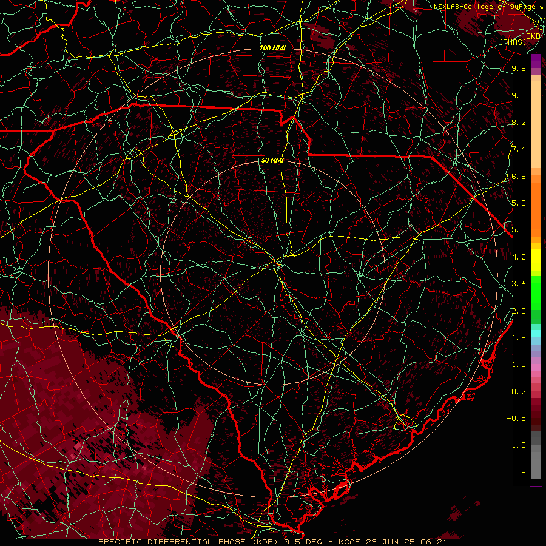Viewport: 546px width, 546px height.
Task: Click the -0.5 scale value
Action: 516,419
